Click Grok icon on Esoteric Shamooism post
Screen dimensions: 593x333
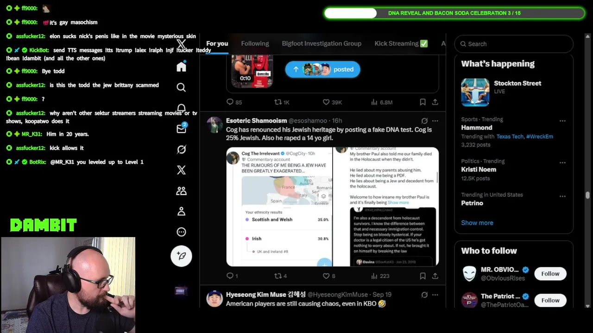click(424, 121)
